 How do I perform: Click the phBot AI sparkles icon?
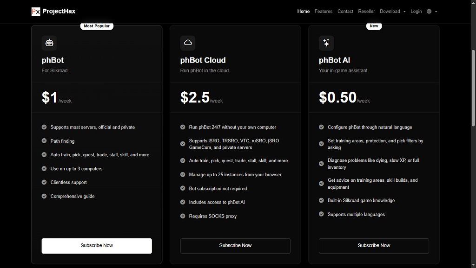(326, 43)
